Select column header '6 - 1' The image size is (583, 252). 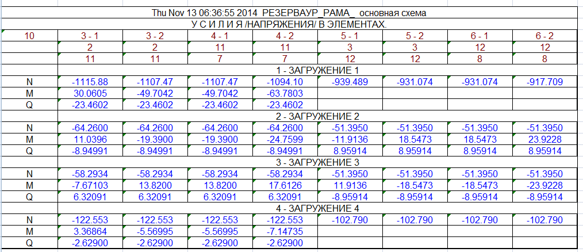tap(480, 36)
